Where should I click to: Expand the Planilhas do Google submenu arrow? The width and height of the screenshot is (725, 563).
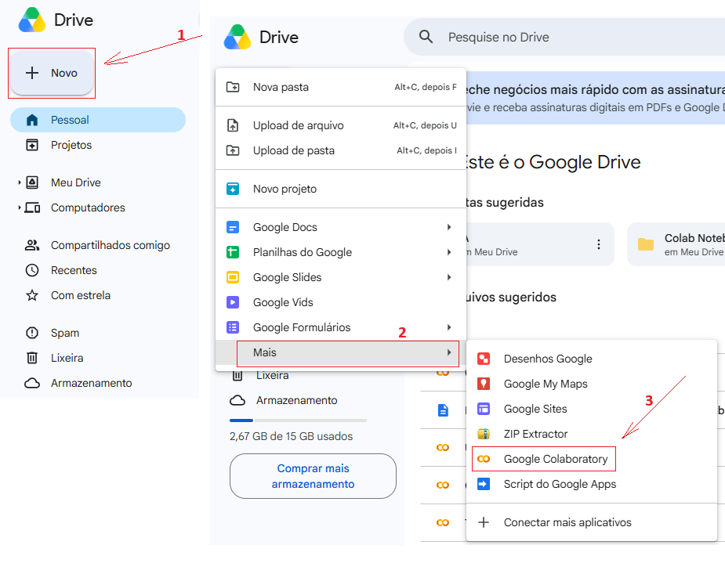(x=449, y=252)
